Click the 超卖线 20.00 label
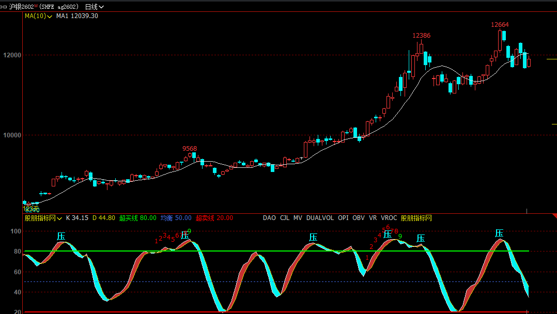 214,218
